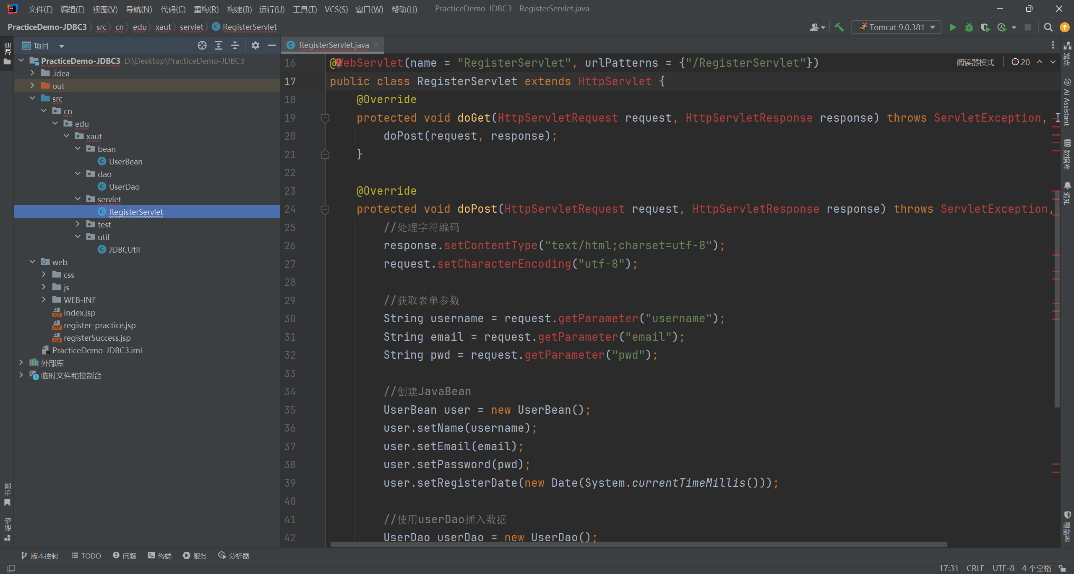Open profiler run dropdown arrow
This screenshot has width=1074, height=574.
click(1014, 27)
